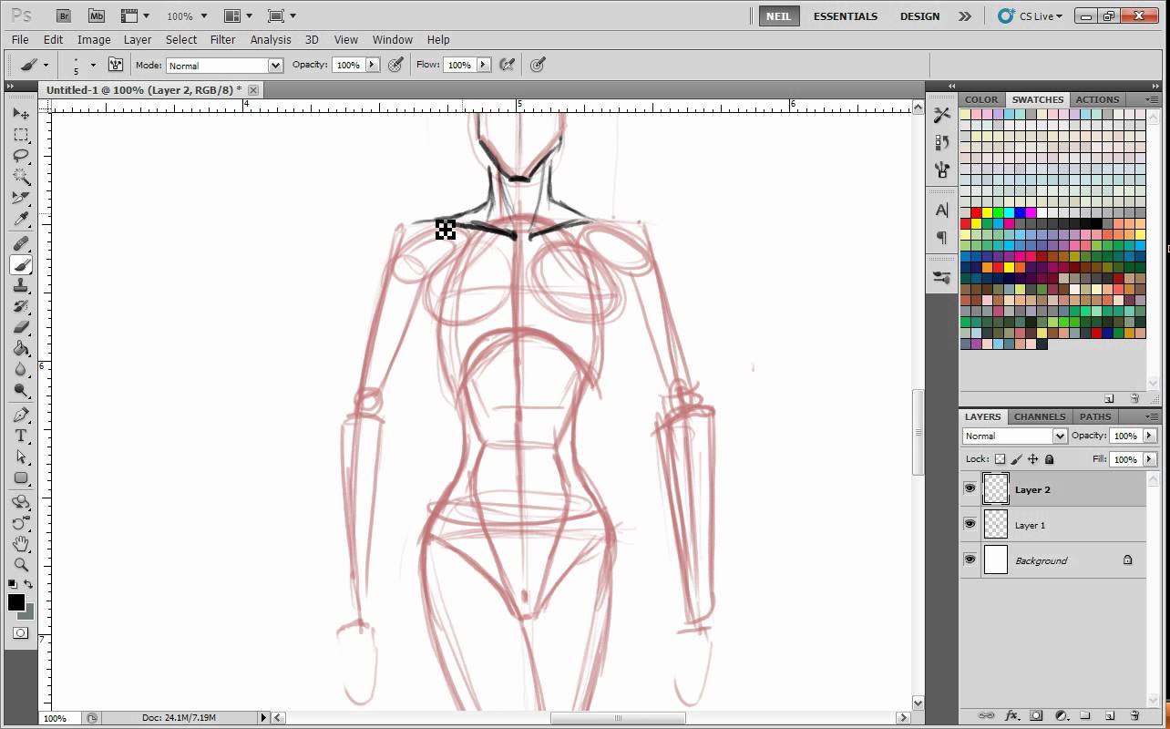The width and height of the screenshot is (1170, 729).
Task: Select the Move tool
Action: tap(21, 113)
